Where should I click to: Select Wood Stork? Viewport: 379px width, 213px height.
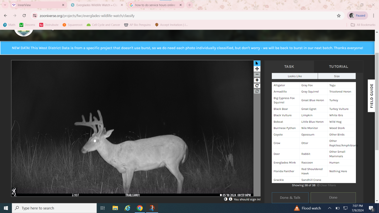(x=341, y=128)
